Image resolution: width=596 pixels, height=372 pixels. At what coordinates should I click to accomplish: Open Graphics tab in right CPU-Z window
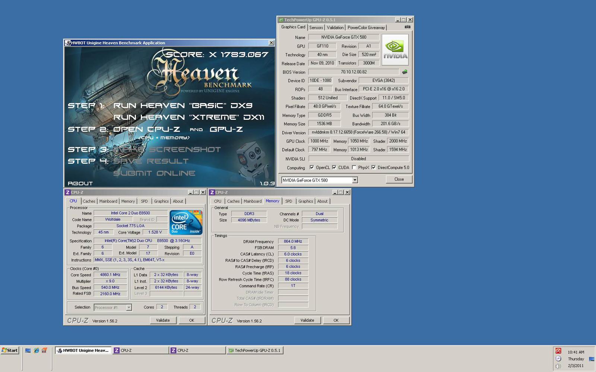[305, 201]
